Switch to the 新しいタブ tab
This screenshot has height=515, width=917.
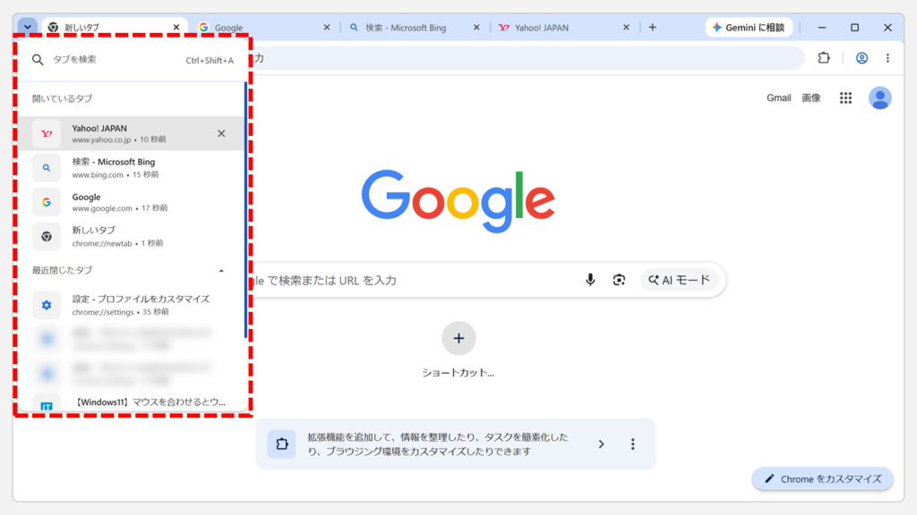tap(114, 28)
